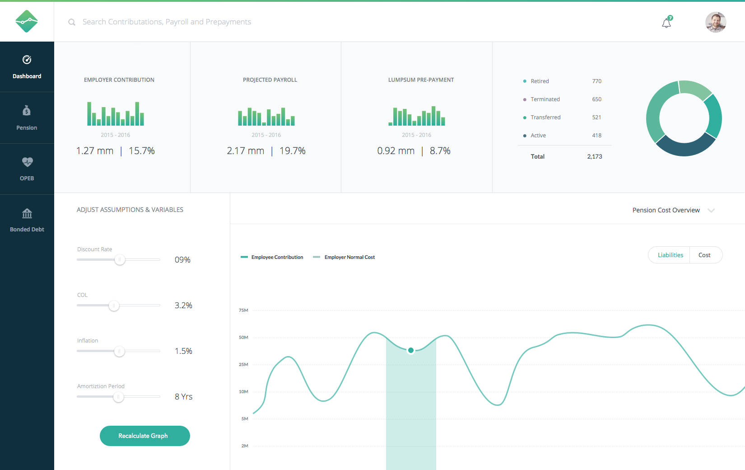This screenshot has height=470, width=745.
Task: Click the highlighted data point on graph
Action: (x=411, y=350)
